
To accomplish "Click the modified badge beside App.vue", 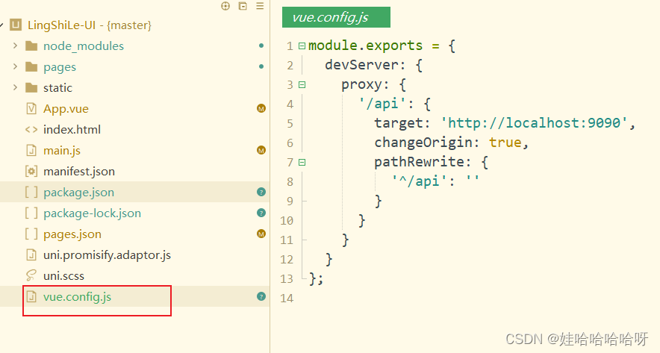I will [261, 108].
